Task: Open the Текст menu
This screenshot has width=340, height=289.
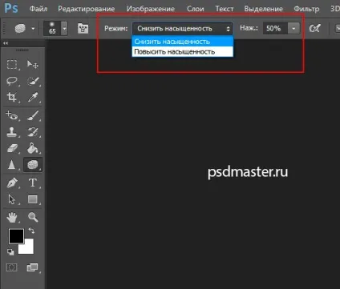Action: [x=225, y=9]
